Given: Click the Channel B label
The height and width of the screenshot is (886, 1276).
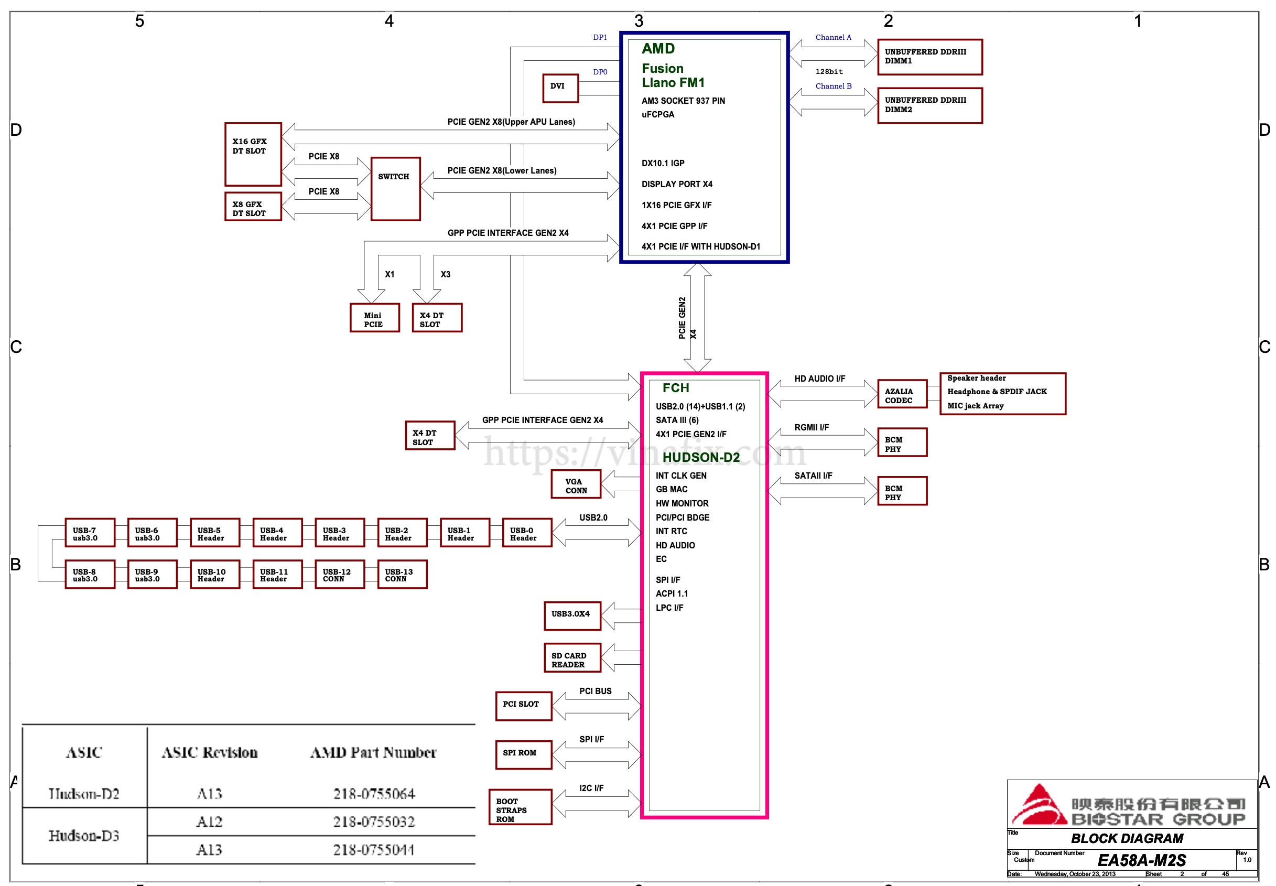Looking at the screenshot, I should [832, 86].
